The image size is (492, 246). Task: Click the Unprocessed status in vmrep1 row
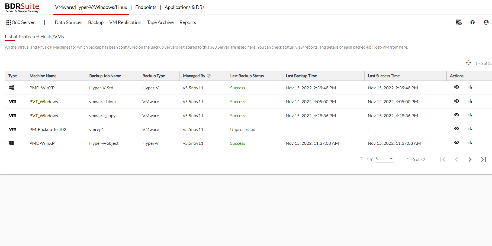[243, 130]
